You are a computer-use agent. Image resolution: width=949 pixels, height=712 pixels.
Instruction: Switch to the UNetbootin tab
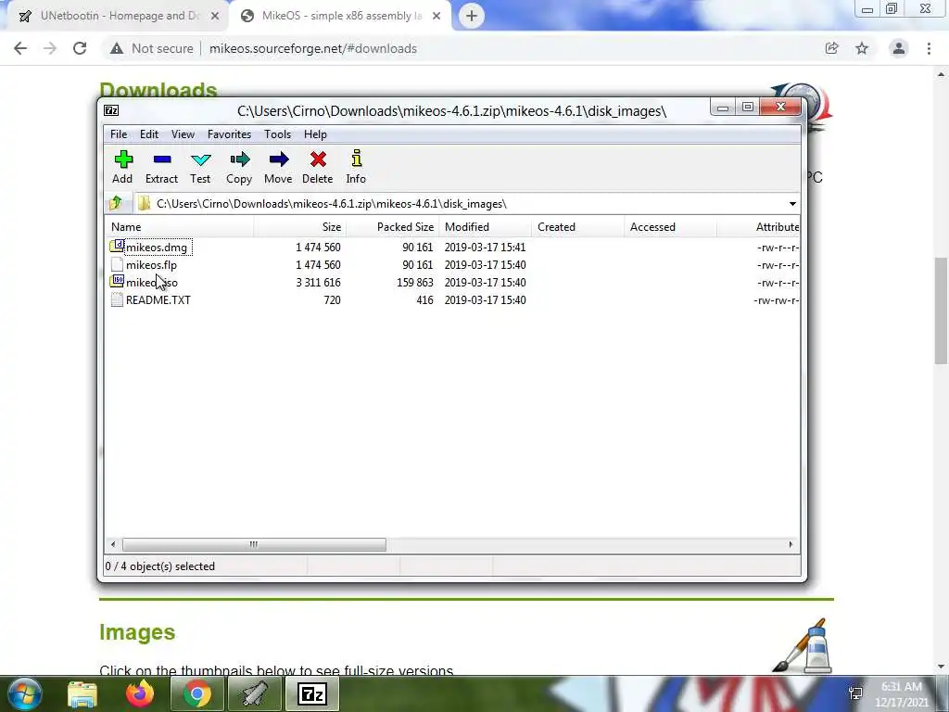point(118,17)
